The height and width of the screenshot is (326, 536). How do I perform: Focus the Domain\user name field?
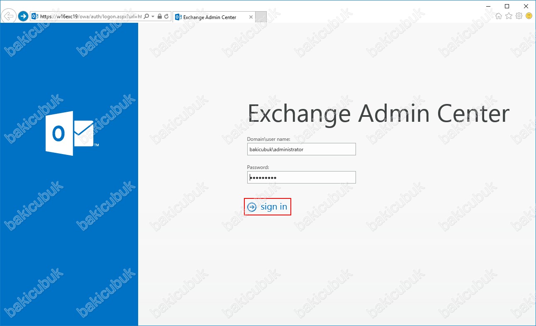click(x=302, y=149)
